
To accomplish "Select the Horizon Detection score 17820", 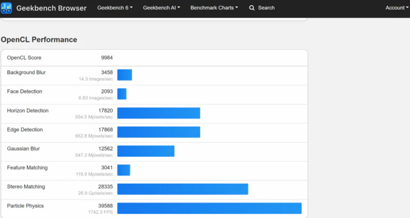I will [106, 111].
